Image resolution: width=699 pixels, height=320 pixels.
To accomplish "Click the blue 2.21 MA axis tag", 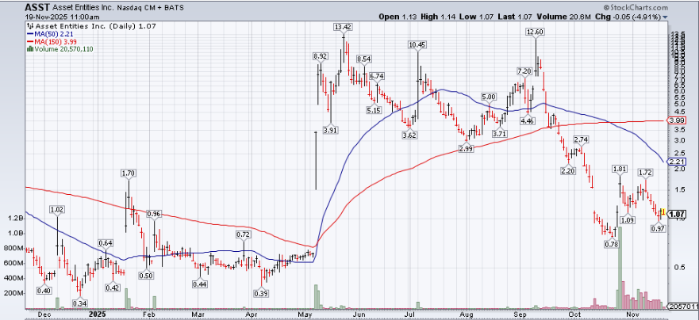I will coord(677,162).
